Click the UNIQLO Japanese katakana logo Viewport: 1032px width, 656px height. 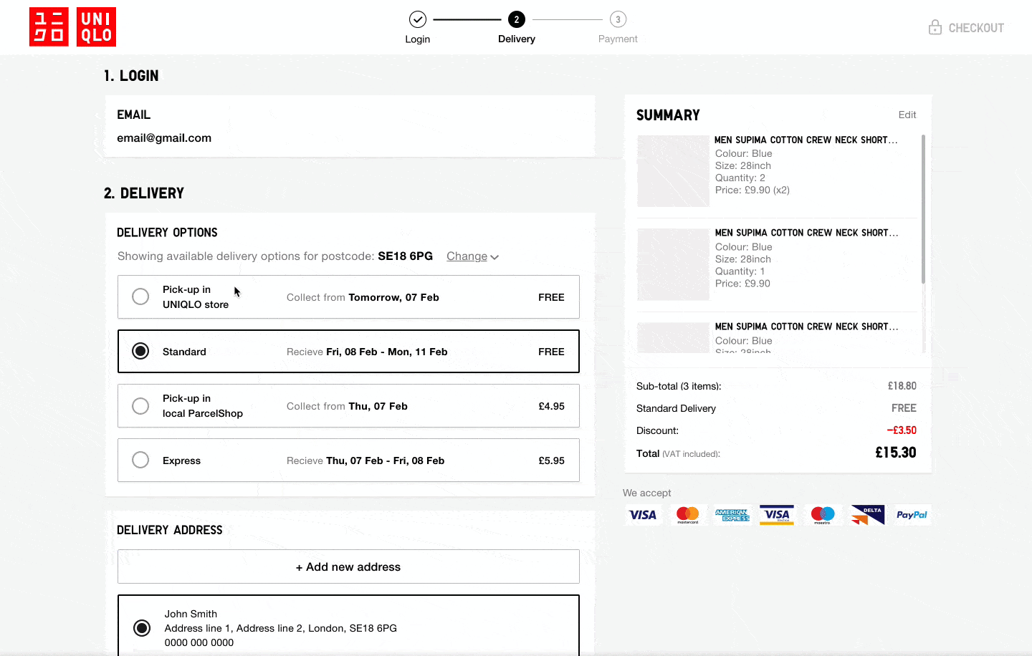point(49,27)
